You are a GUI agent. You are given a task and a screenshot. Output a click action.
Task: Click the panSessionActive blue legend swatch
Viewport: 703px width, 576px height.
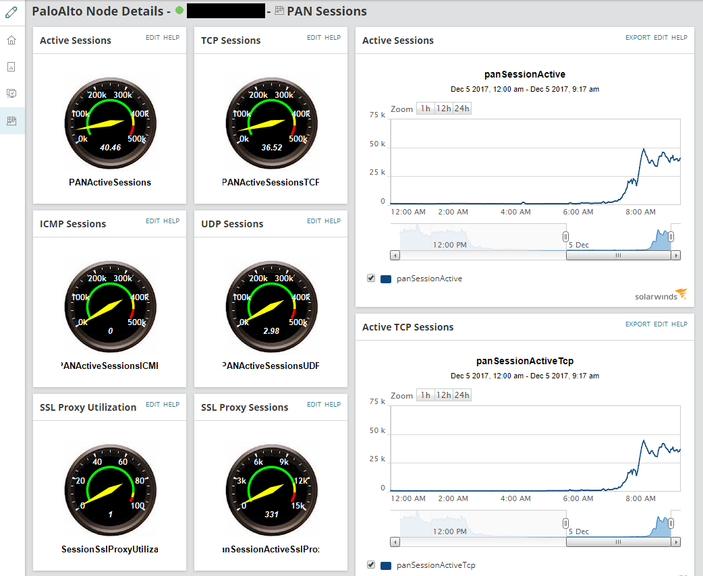pyautogui.click(x=386, y=279)
